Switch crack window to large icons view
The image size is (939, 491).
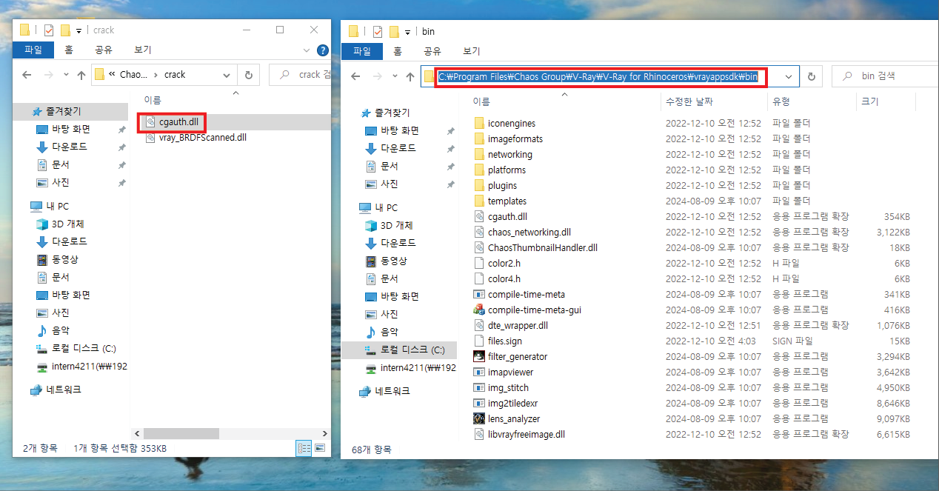click(320, 448)
